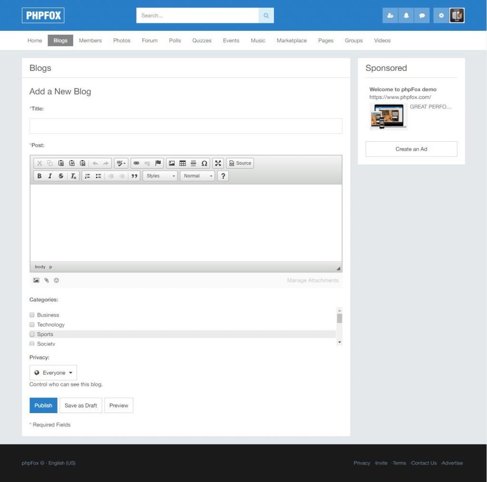
Task: Open the Marketplace menu item
Action: (292, 40)
